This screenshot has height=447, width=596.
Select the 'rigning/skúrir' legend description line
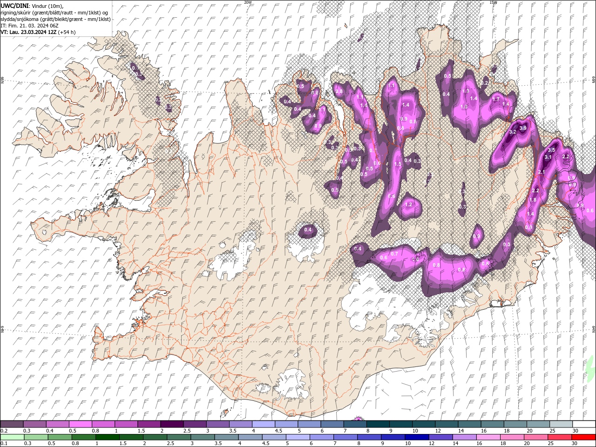click(x=54, y=13)
